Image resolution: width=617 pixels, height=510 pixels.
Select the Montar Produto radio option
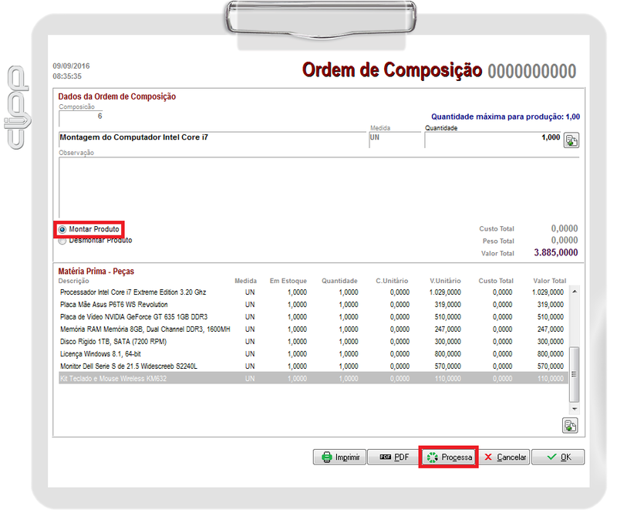[x=62, y=230]
